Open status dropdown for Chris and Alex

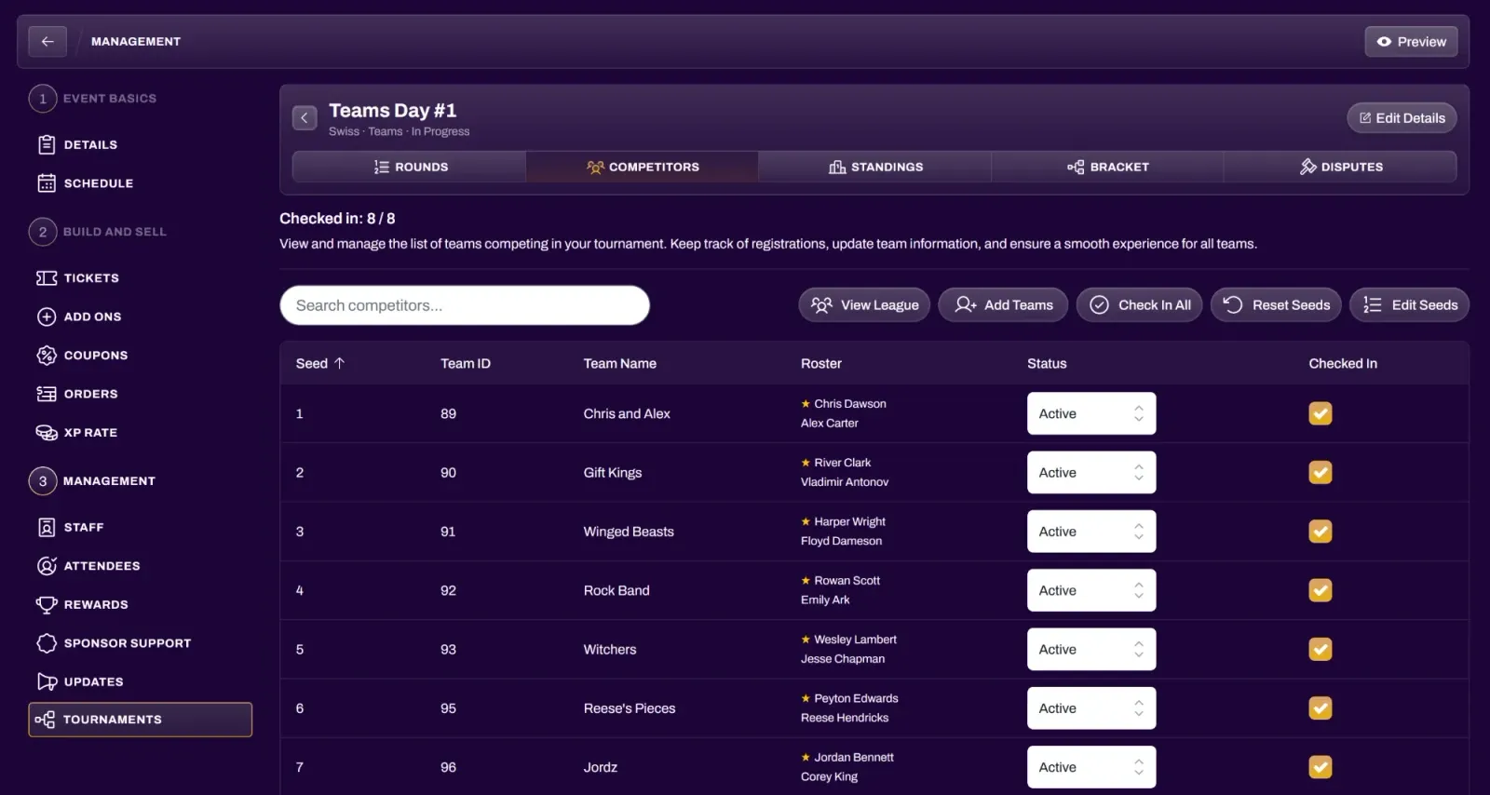1091,413
